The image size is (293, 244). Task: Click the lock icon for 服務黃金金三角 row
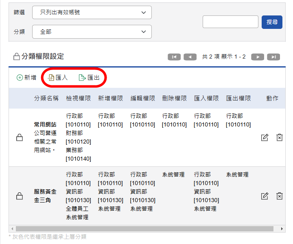coord(20,196)
